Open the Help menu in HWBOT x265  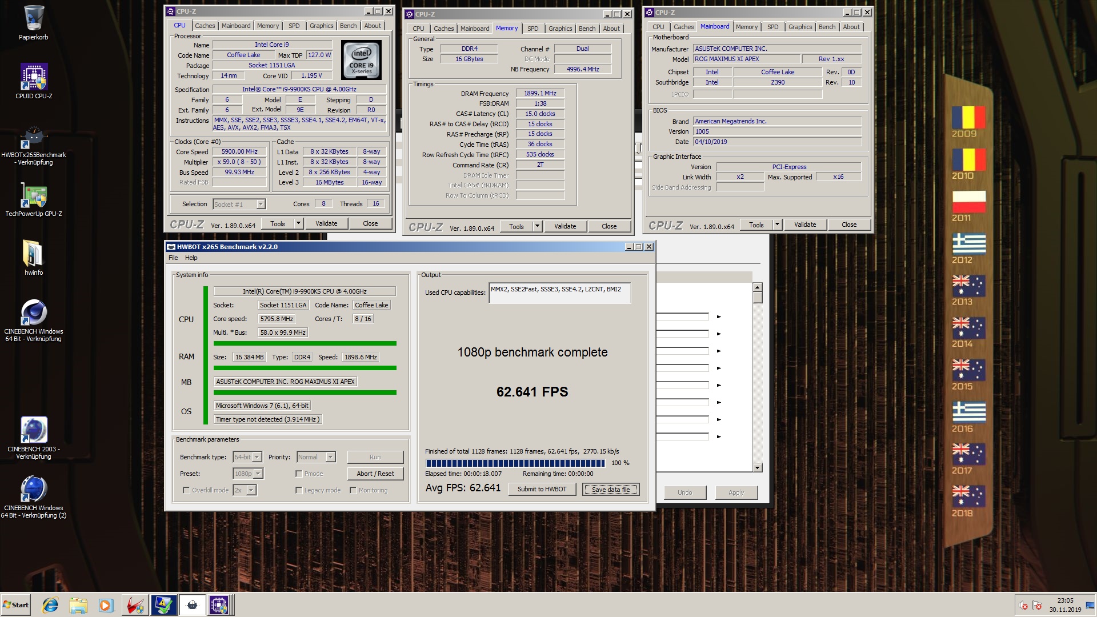click(191, 258)
